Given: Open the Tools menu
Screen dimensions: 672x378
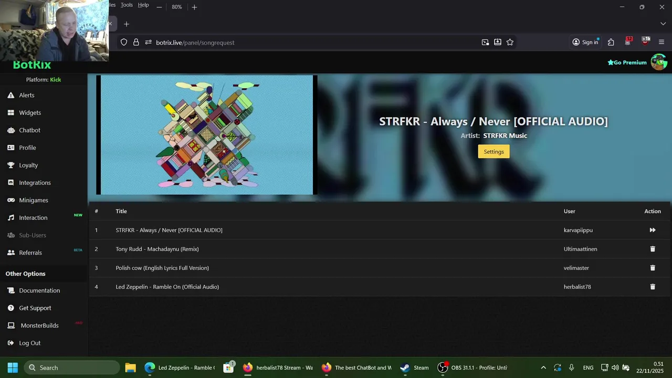Looking at the screenshot, I should [x=127, y=5].
